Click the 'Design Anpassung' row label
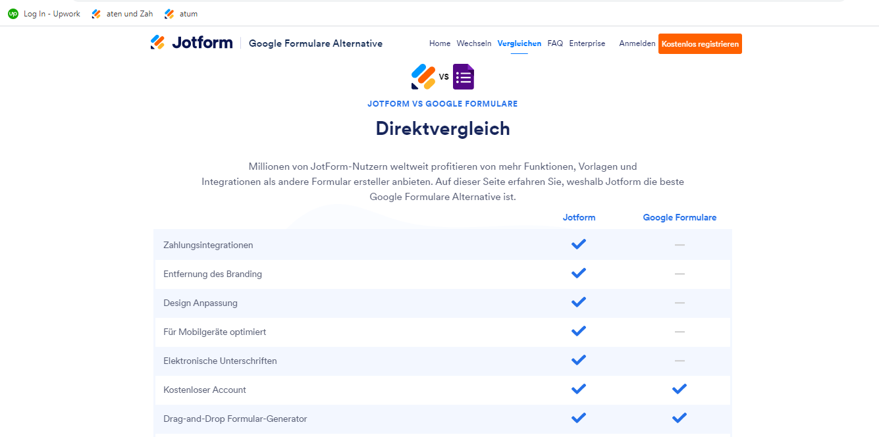The width and height of the screenshot is (879, 437). [200, 303]
